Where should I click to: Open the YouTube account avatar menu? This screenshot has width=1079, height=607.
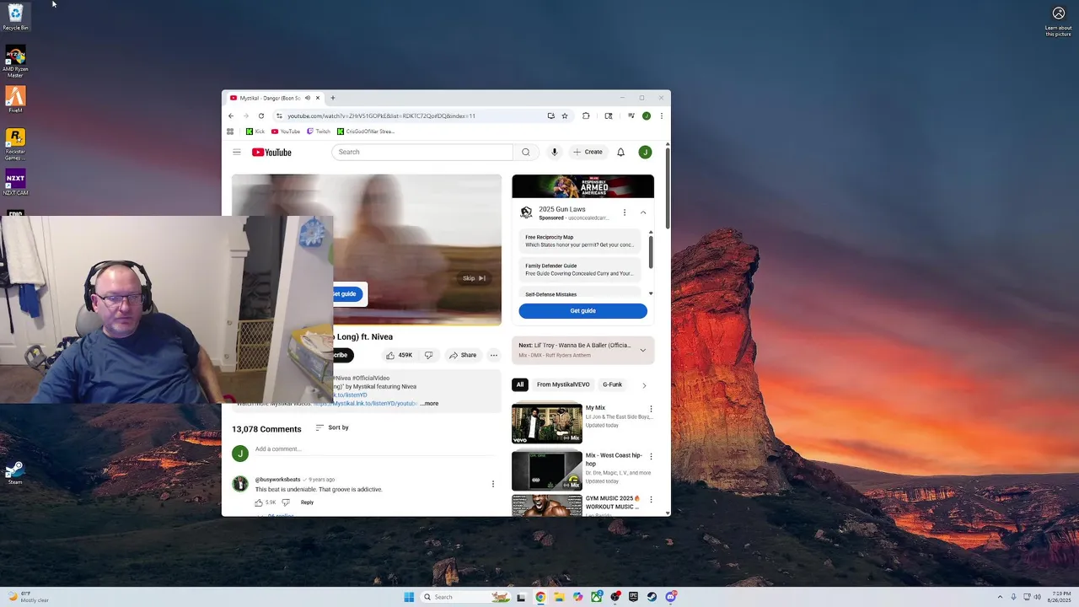coord(645,152)
